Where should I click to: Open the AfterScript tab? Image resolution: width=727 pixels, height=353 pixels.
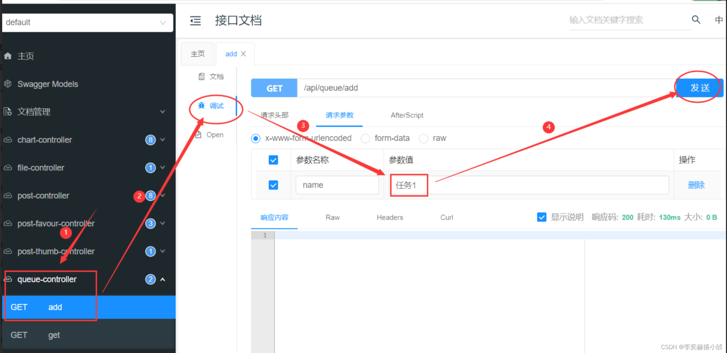tap(407, 115)
